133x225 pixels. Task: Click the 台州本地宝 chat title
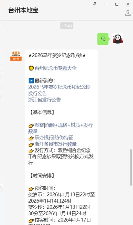click(23, 10)
